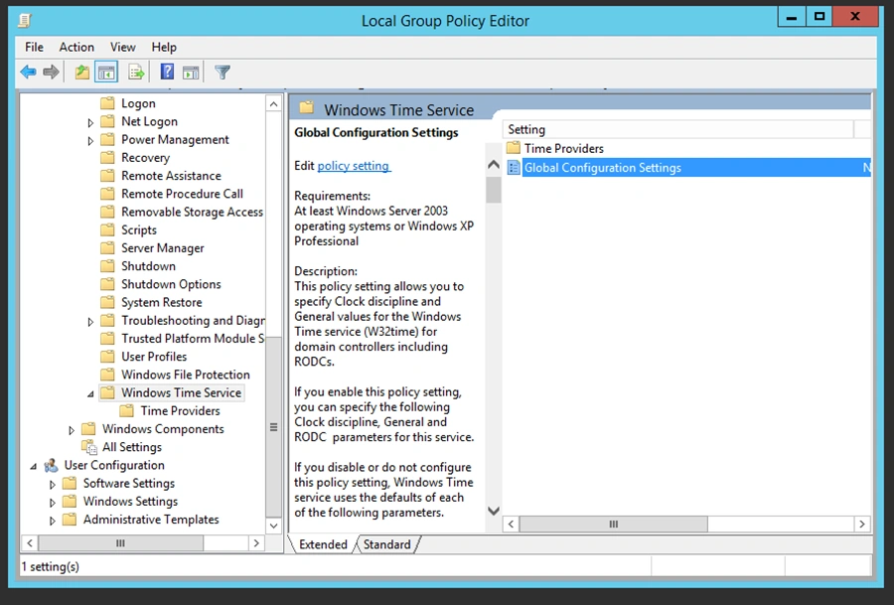Click the Forward arrow toolbar icon
Image resolution: width=894 pixels, height=605 pixels.
pyautogui.click(x=52, y=72)
